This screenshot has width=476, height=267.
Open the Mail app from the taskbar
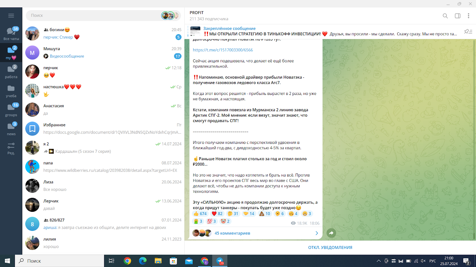click(189, 261)
